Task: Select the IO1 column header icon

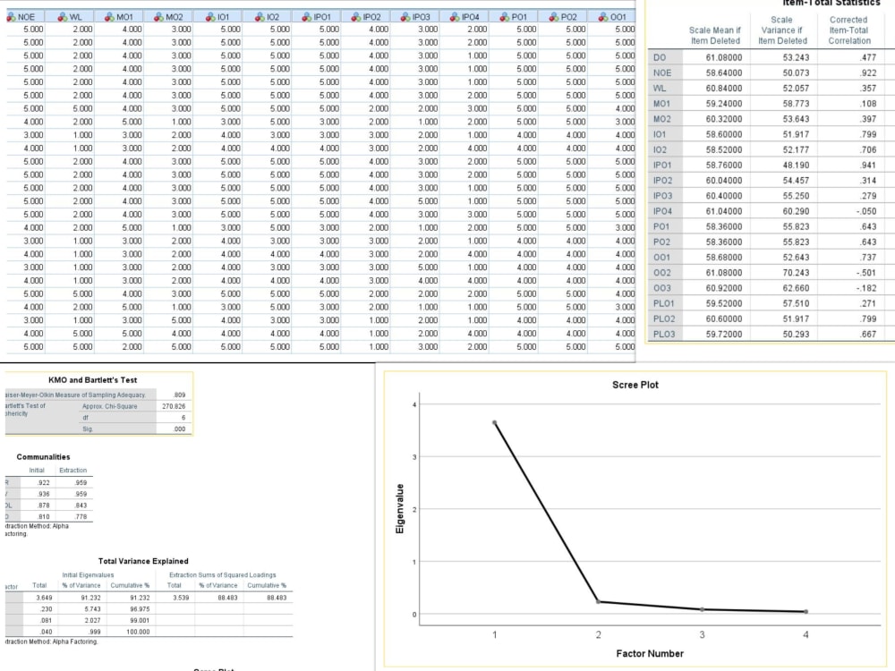Action: [209, 15]
